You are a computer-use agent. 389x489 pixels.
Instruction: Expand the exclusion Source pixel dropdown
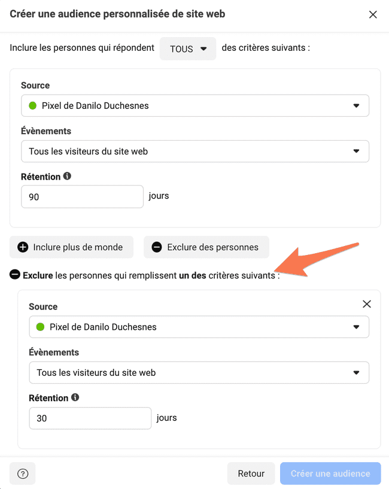(x=199, y=327)
